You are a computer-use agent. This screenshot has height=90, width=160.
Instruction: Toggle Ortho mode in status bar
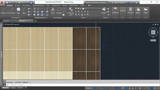point(102,88)
